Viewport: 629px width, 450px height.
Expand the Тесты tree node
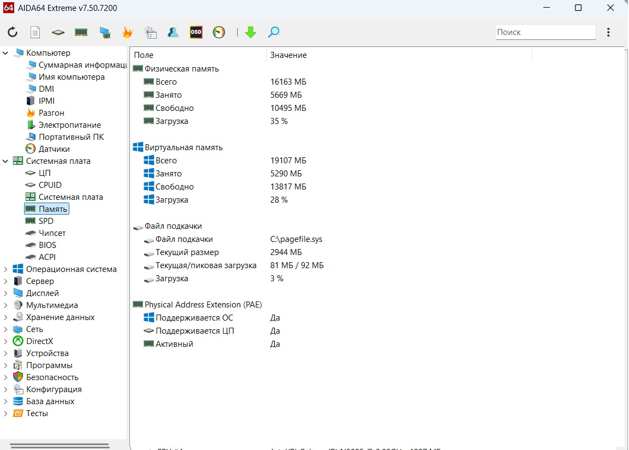(x=5, y=414)
